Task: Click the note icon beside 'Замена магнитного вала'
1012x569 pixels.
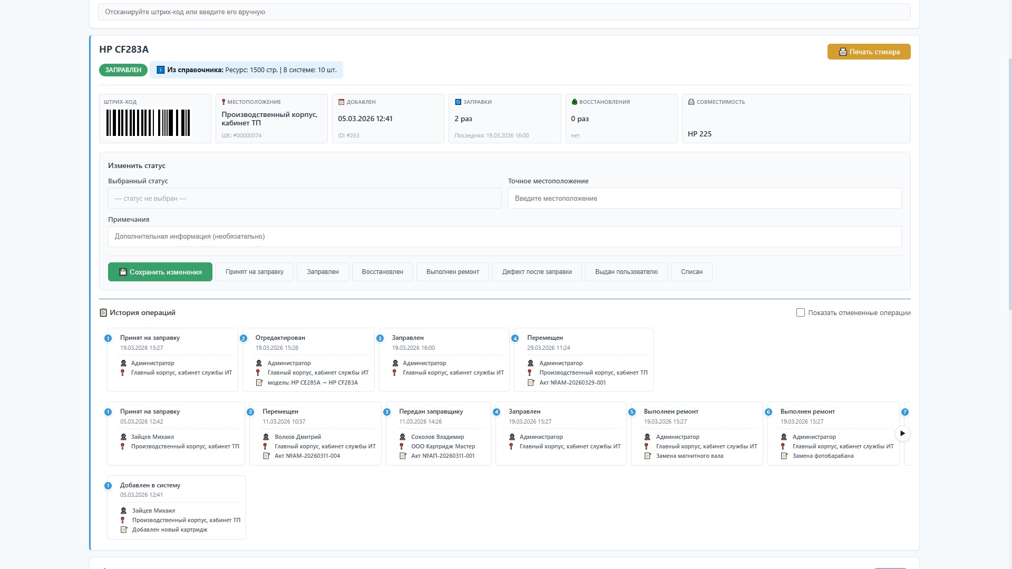Action: 647,456
